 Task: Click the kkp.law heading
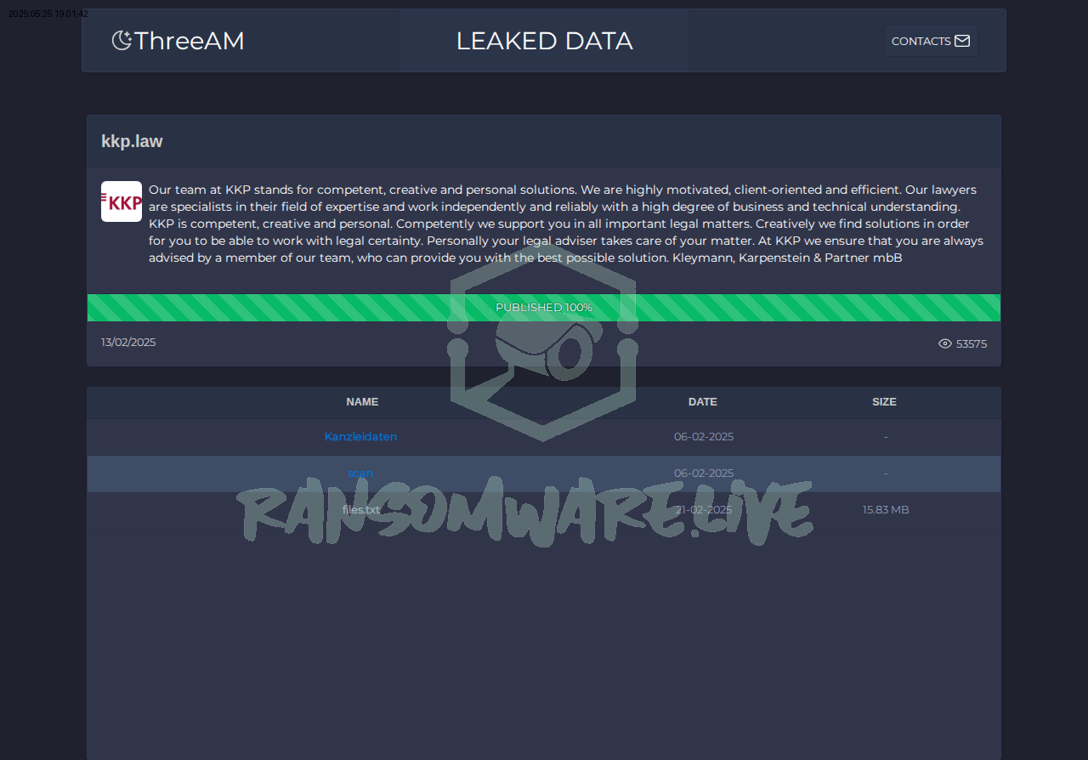(132, 141)
